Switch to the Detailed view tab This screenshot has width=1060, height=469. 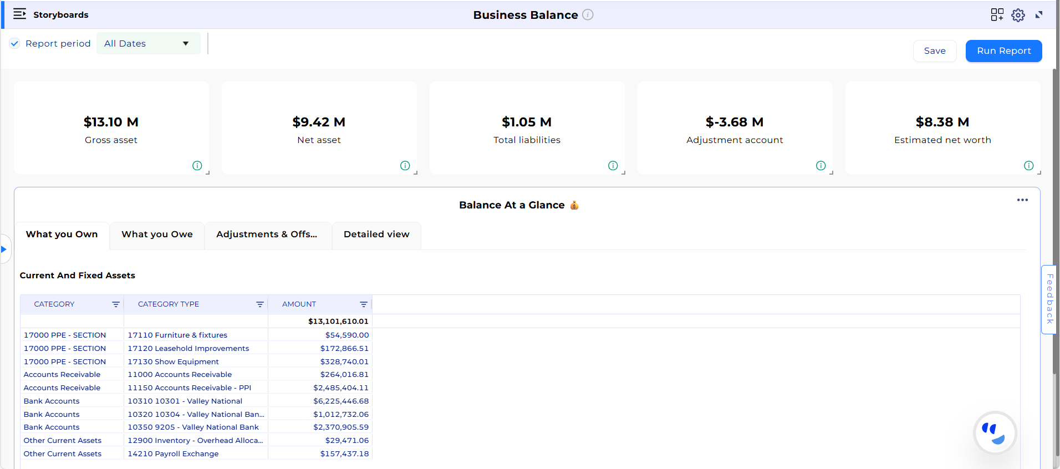[x=376, y=234]
